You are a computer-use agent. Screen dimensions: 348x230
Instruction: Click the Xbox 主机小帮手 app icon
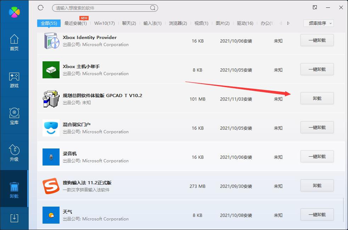(x=51, y=70)
